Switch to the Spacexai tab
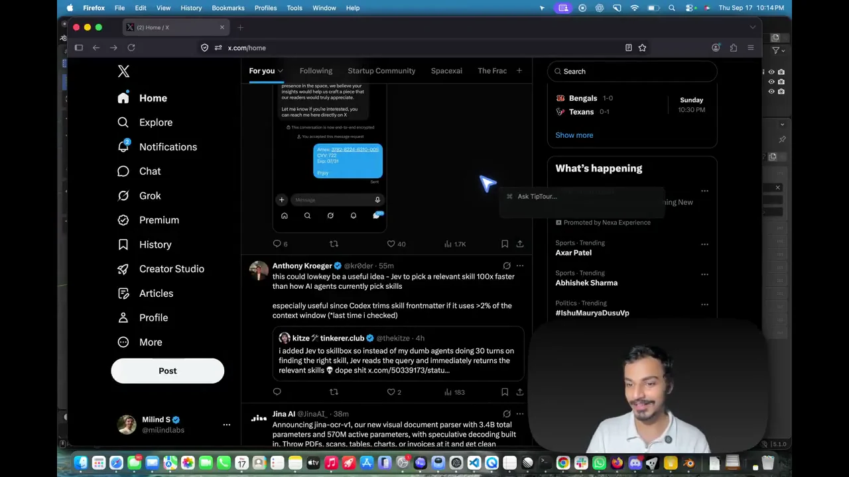849x477 pixels. (446, 71)
